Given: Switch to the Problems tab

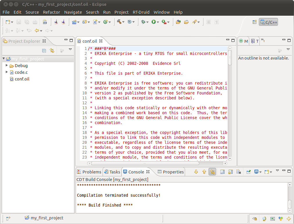Looking at the screenshot, I should pyautogui.click(x=89, y=172).
